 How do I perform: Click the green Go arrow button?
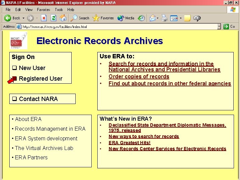point(226,26)
